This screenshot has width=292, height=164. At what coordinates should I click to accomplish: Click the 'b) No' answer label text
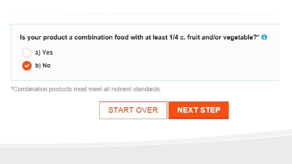coord(43,66)
